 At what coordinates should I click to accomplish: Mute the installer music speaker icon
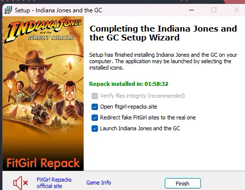[x=20, y=183]
